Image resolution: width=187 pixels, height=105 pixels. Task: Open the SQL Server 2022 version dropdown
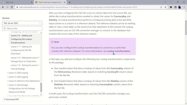coord(22,23)
